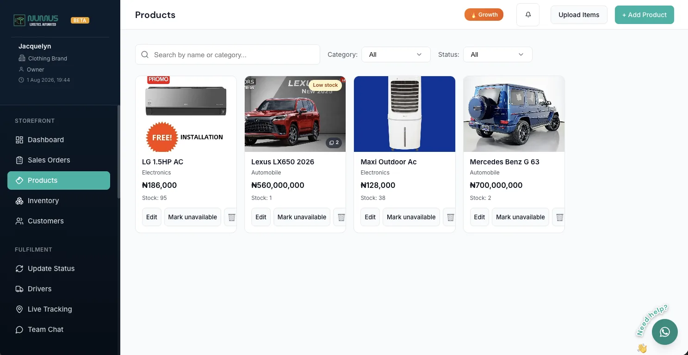Screen dimensions: 688x355
Task: Click the Growth plan badge
Action: 484,15
